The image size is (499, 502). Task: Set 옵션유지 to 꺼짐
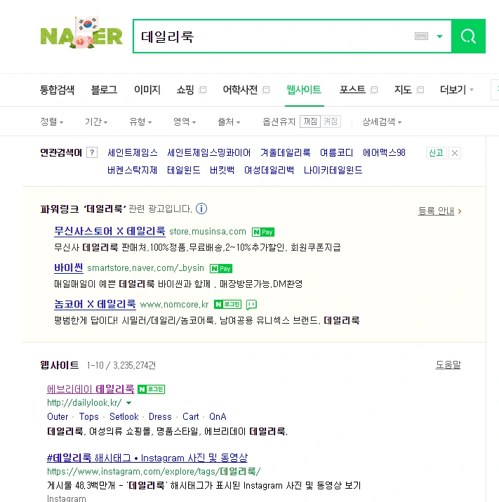pyautogui.click(x=310, y=121)
